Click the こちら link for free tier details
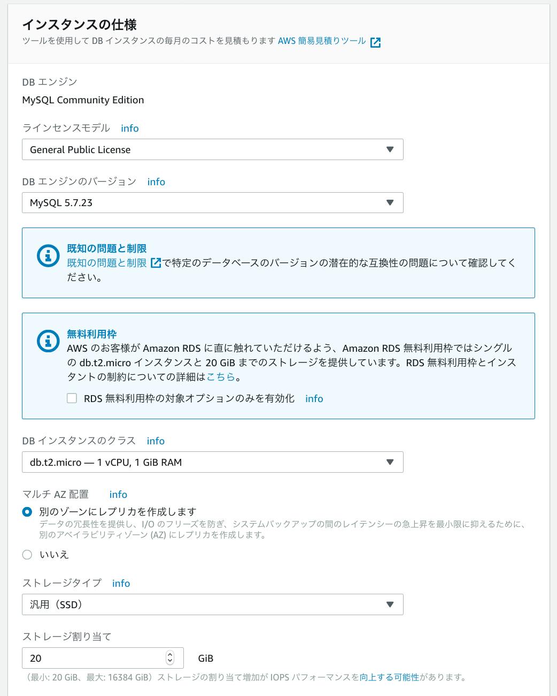The width and height of the screenshot is (557, 696). click(x=221, y=377)
